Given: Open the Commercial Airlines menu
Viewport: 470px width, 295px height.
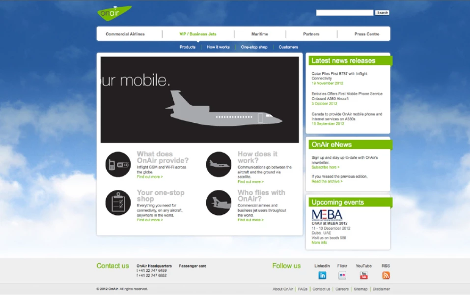Looking at the screenshot, I should pos(125,34).
